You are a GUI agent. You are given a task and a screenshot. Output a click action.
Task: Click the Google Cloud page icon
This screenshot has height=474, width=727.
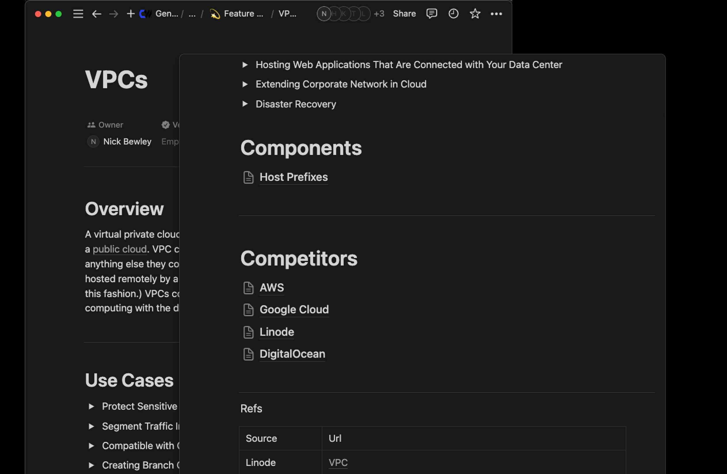tap(248, 310)
